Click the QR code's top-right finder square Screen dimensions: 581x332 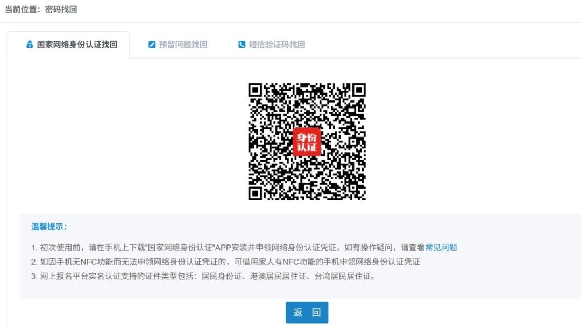coord(359,90)
